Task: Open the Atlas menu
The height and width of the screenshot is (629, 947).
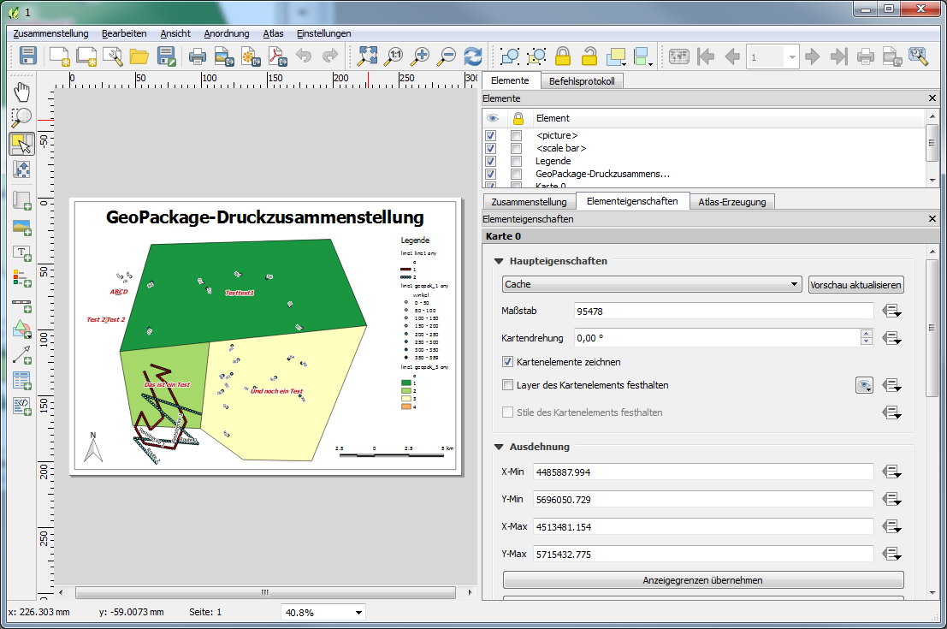Action: click(x=273, y=33)
